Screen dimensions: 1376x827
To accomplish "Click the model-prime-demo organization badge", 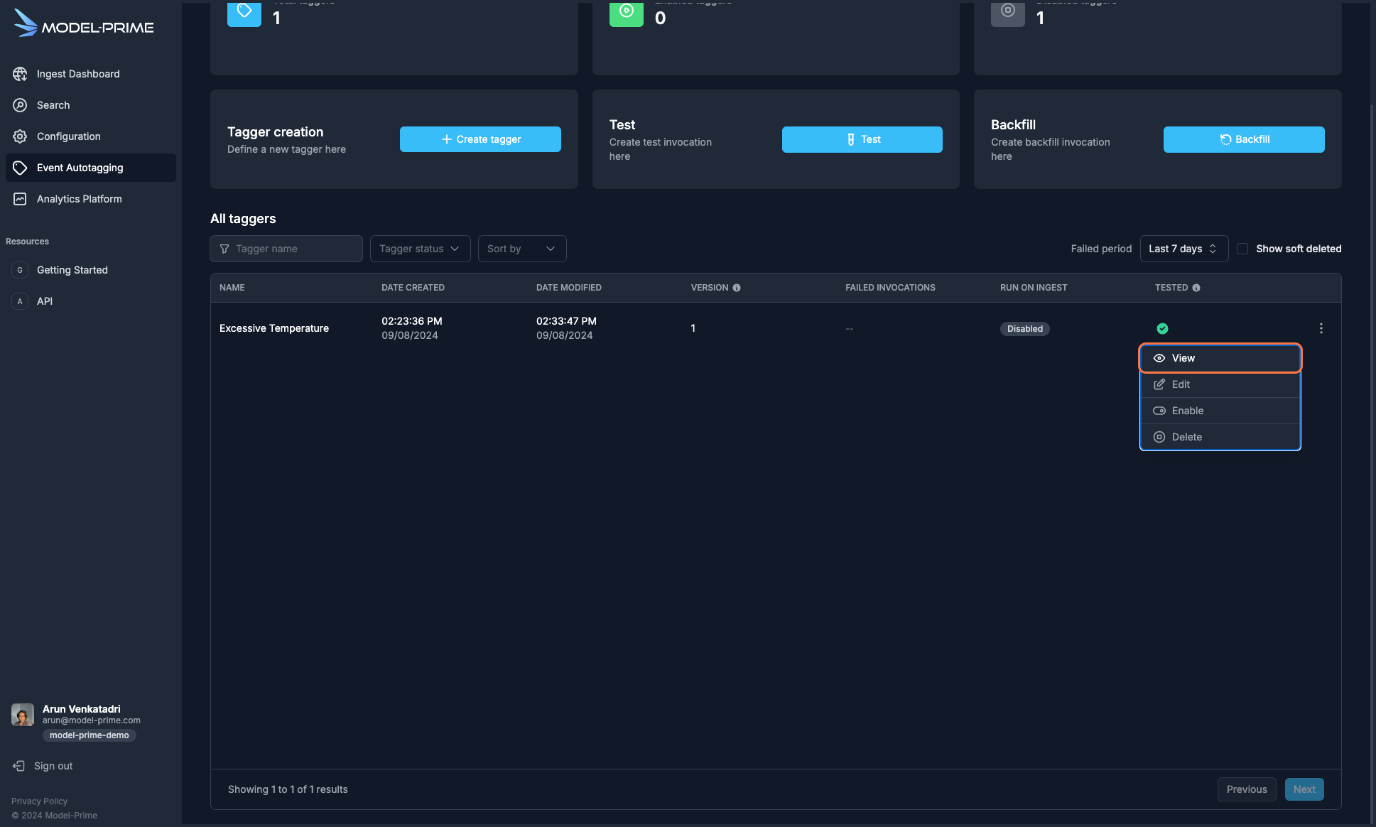I will click(x=89, y=735).
